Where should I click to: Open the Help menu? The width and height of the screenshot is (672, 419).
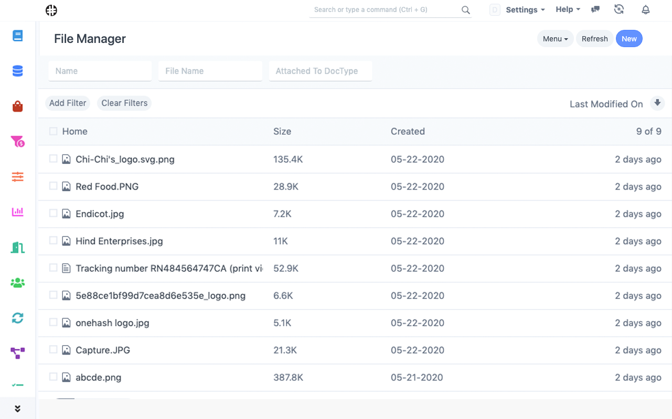coord(568,9)
